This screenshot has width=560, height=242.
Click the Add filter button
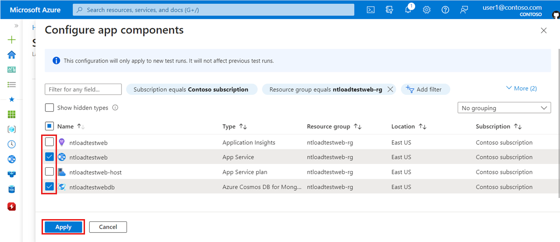(425, 89)
